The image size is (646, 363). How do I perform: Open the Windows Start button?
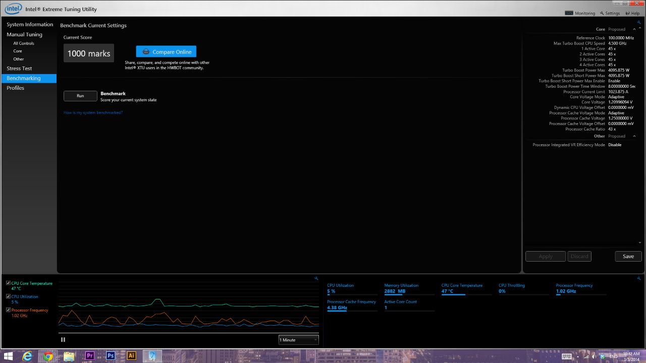[8, 356]
